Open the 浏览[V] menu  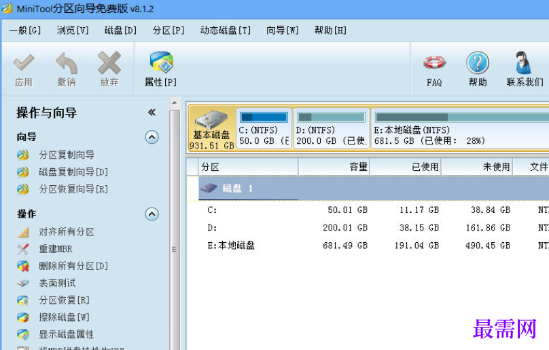(x=73, y=31)
